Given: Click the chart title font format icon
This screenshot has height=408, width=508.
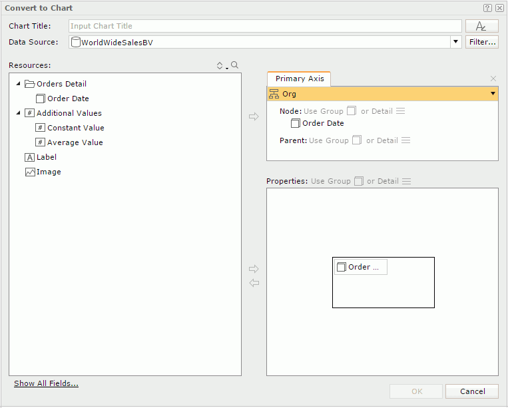Looking at the screenshot, I should 481,26.
